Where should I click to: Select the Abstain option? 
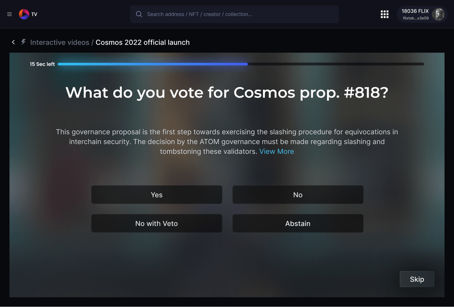pyautogui.click(x=298, y=223)
